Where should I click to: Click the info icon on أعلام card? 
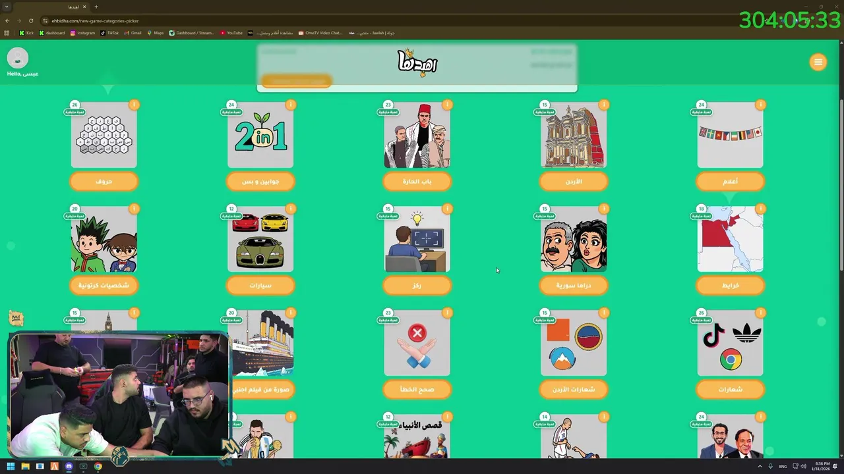click(760, 105)
